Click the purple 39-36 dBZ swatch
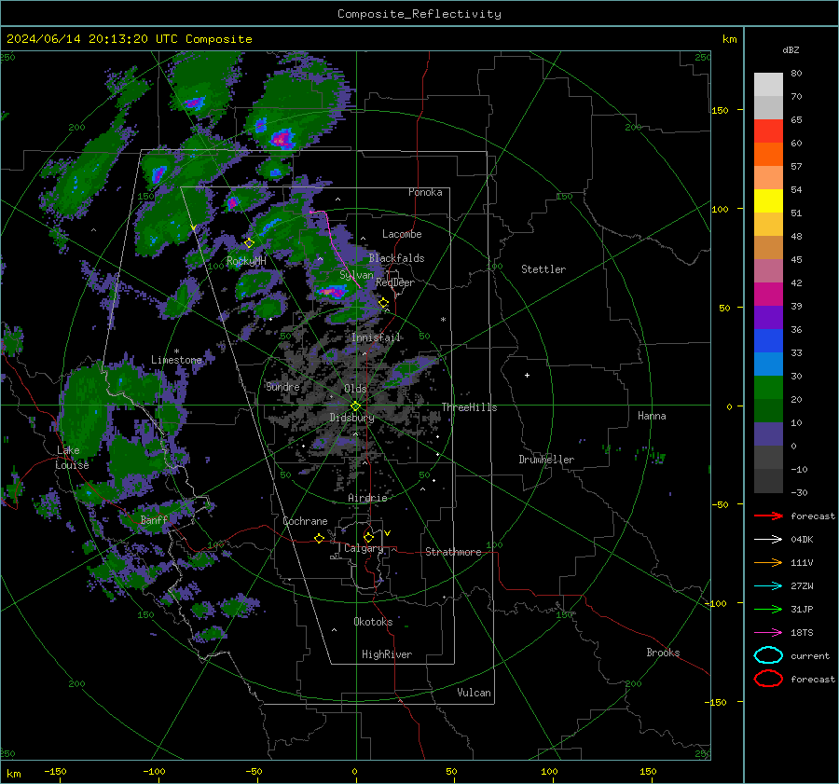Screen dimensions: 839x784 pos(768,317)
